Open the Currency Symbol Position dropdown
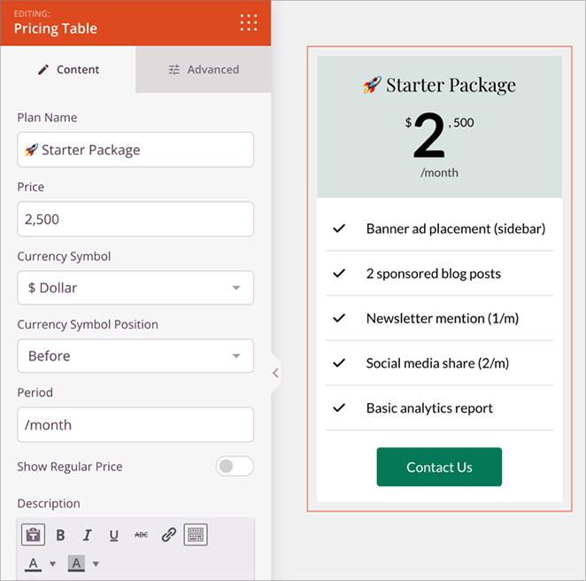 coord(135,356)
